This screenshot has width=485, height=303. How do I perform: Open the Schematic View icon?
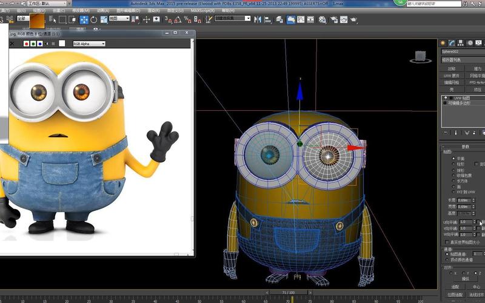click(x=310, y=20)
